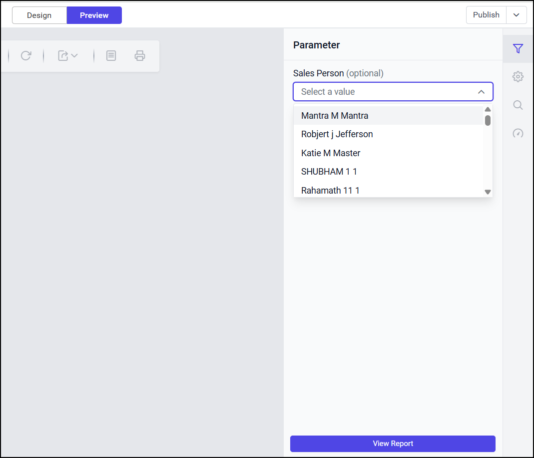Choose Robjert j Jefferson option

[337, 134]
